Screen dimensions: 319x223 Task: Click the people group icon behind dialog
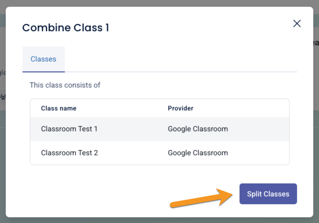coord(3,97)
